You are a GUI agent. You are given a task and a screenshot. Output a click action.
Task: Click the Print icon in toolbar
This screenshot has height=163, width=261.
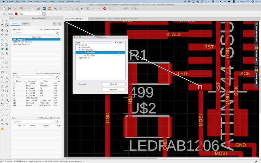[x=15, y=9]
